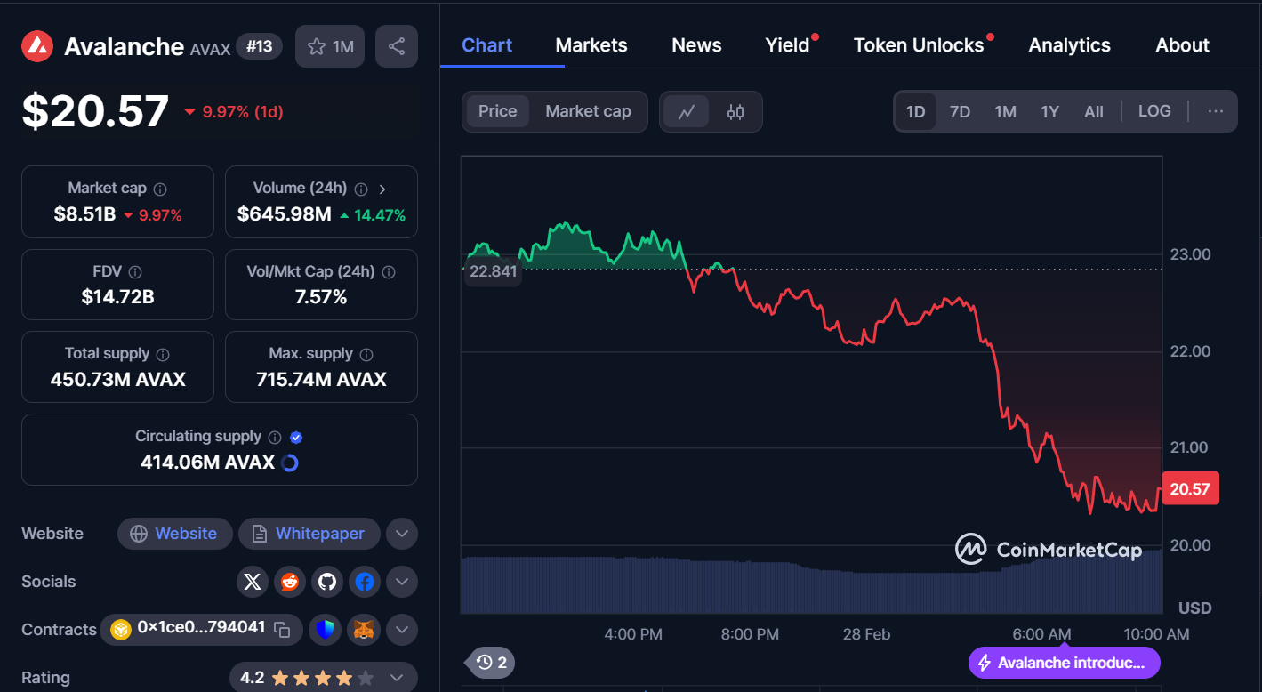Select the All time range
This screenshot has width=1262, height=692.
(1094, 111)
